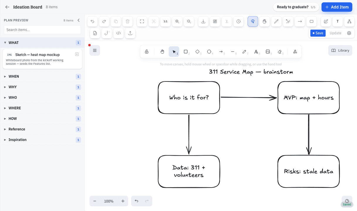Open the more shapes tools icon

295,52
